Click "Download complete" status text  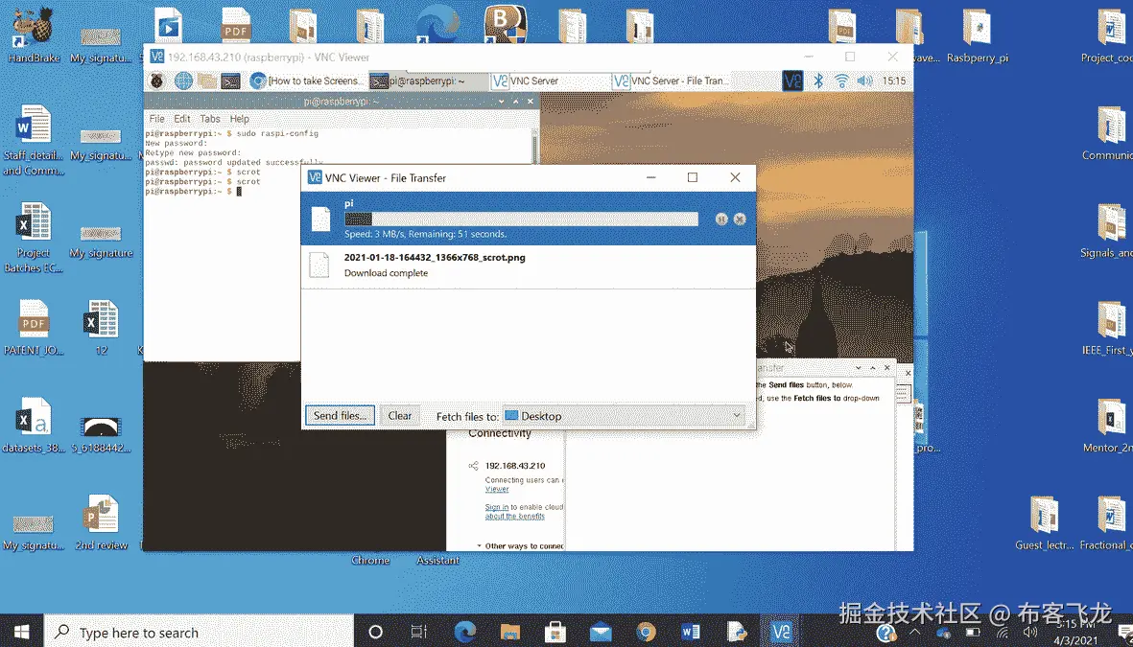[386, 273]
